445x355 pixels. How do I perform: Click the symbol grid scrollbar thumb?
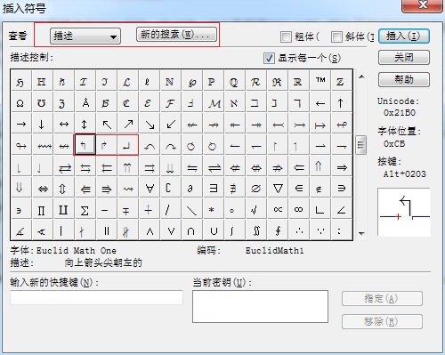[x=361, y=145]
